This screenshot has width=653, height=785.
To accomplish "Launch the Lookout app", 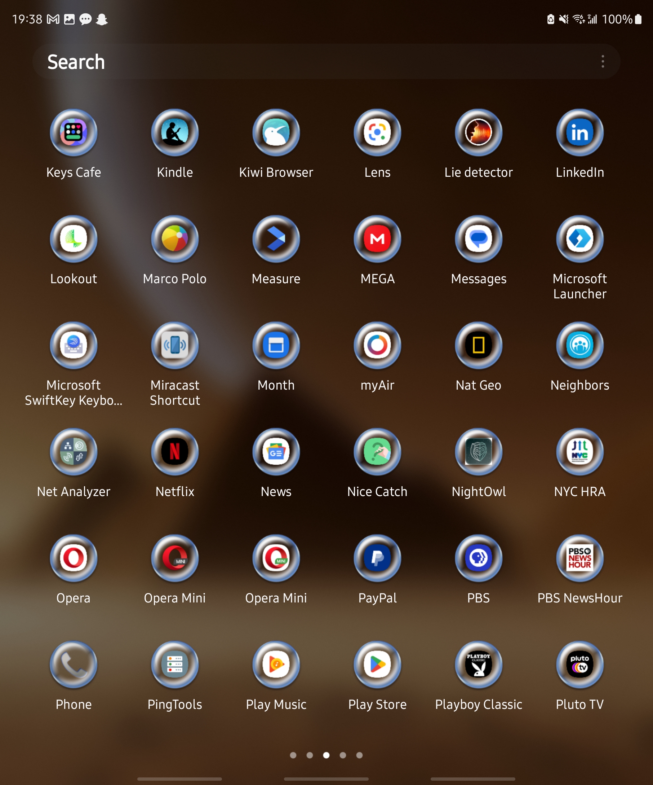I will click(74, 239).
